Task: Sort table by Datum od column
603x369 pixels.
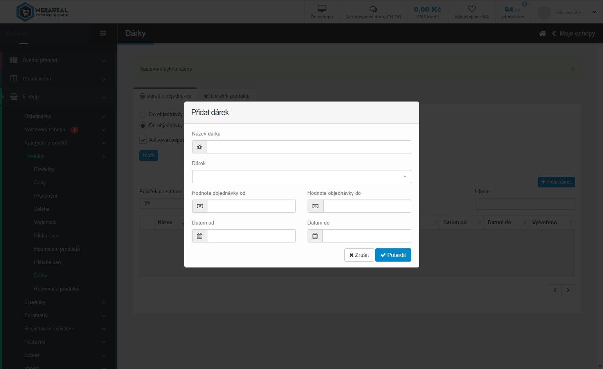Action: click(x=462, y=223)
